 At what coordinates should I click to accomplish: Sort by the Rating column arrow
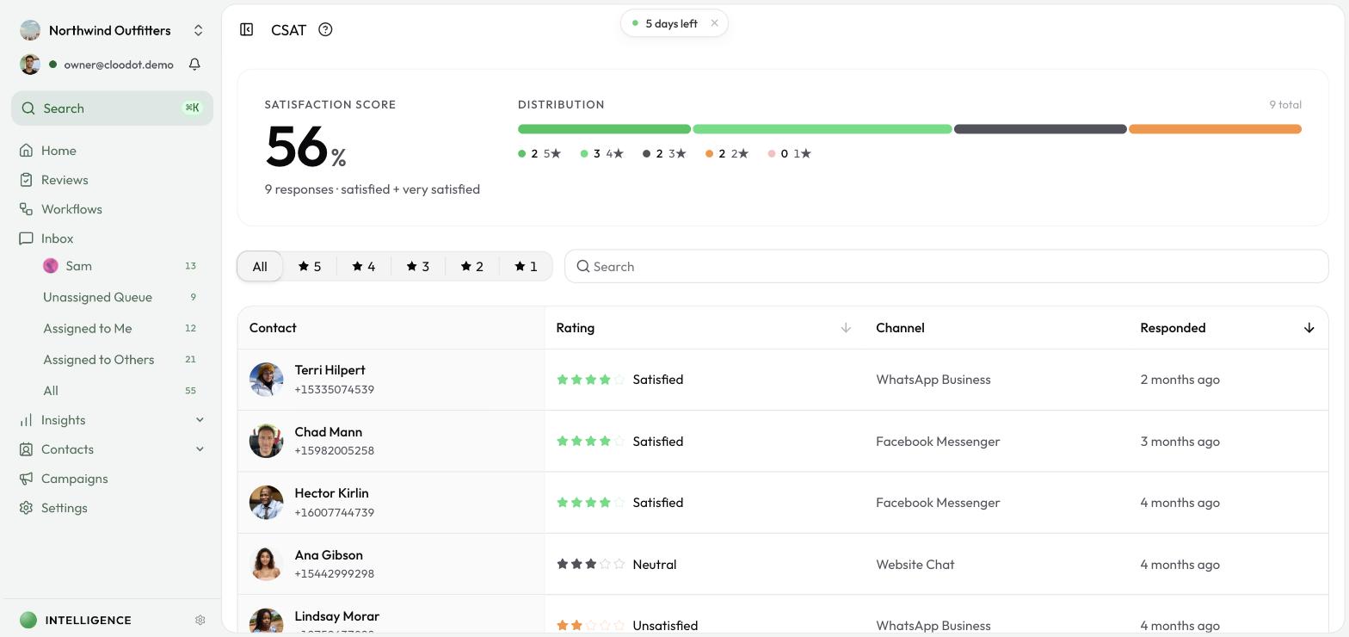(846, 328)
